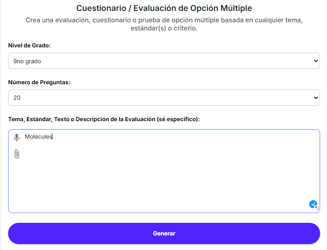Activate the microphone voice input icon
Screen dimensions: 327x250
coord(17,137)
